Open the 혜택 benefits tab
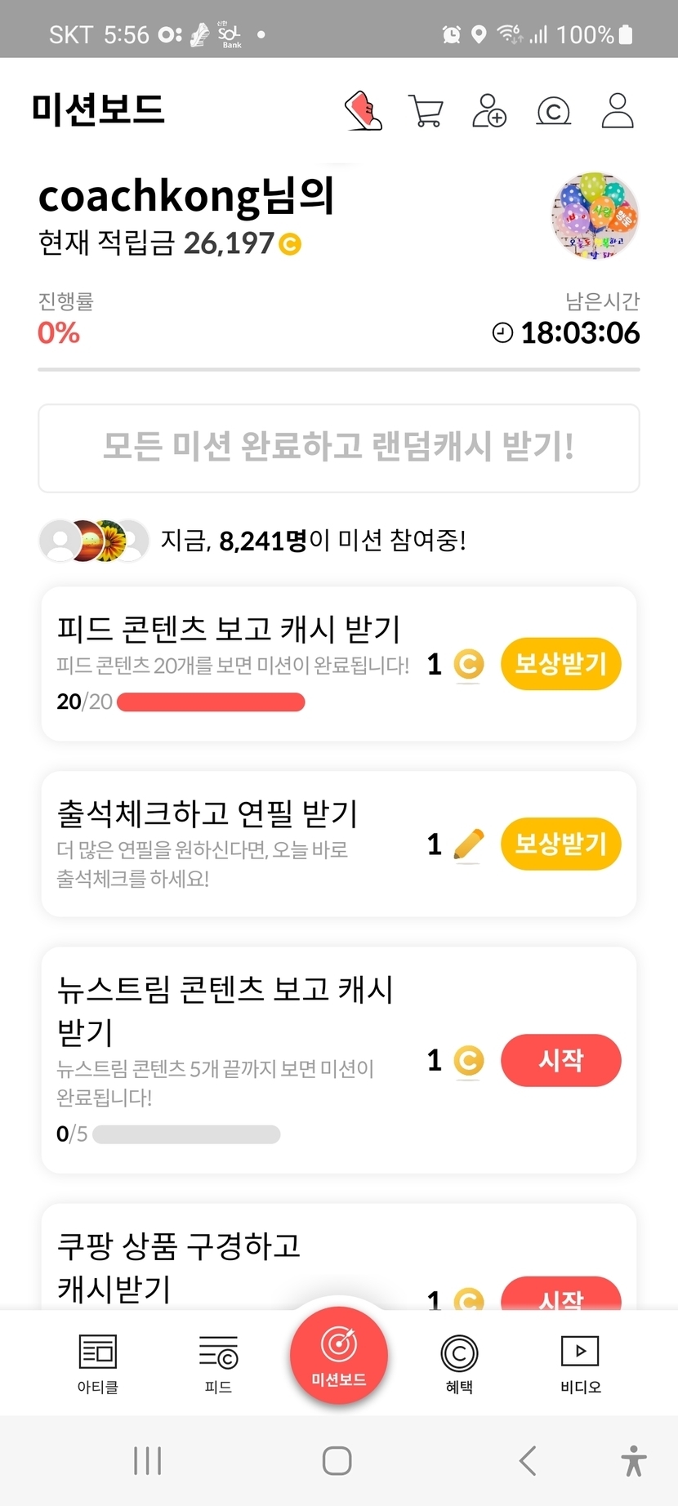Screen dimensions: 678x1506 [x=459, y=1363]
